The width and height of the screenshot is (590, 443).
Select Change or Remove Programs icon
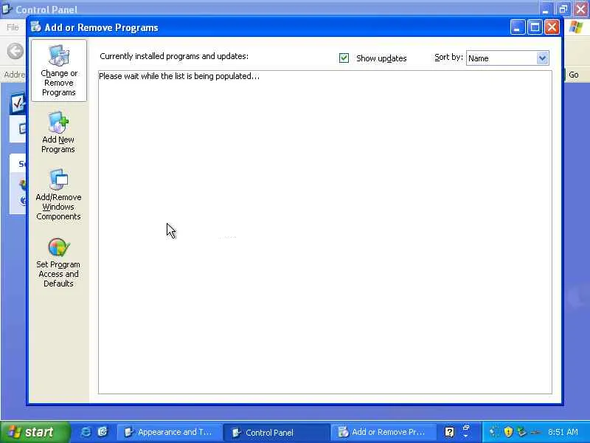(59, 71)
